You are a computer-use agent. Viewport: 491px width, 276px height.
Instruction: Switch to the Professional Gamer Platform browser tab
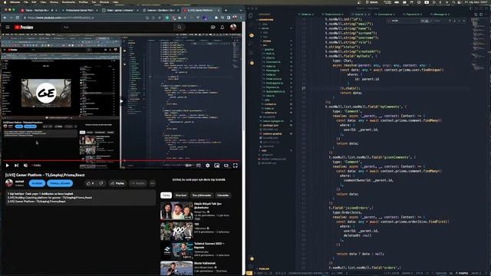(79, 10)
